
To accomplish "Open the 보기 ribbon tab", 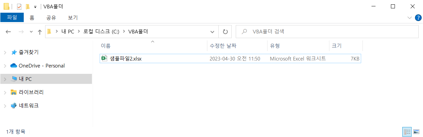I will pos(73,18).
